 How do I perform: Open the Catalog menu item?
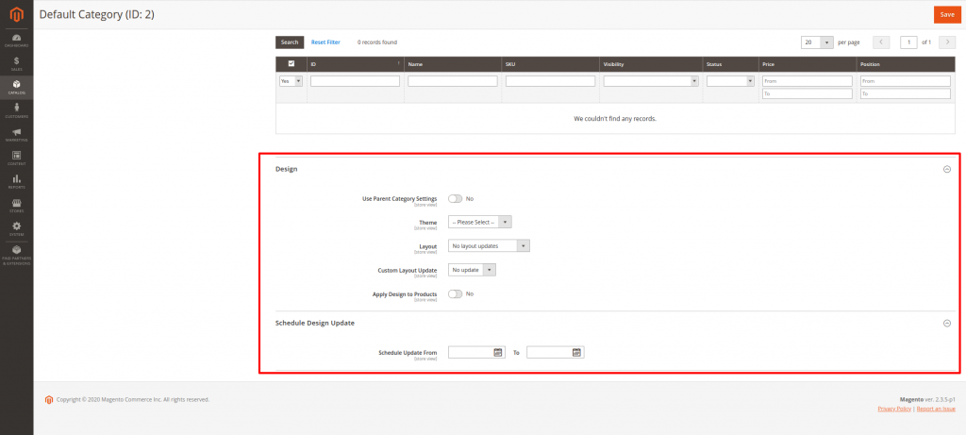tap(16, 87)
